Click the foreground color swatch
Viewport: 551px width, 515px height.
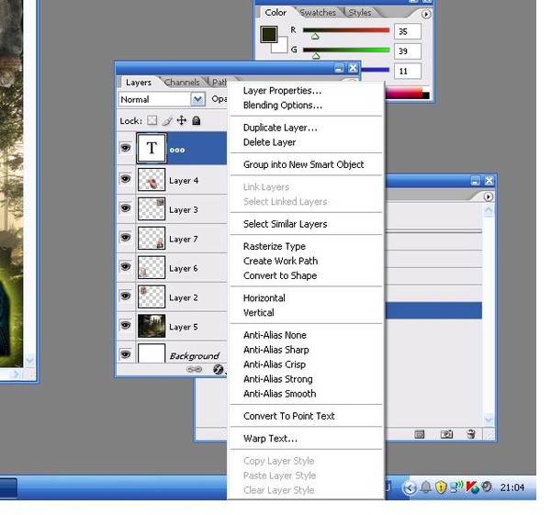(x=269, y=35)
